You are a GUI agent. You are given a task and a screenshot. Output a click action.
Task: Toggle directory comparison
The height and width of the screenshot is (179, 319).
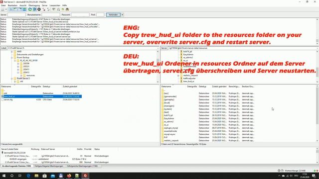click(x=58, y=9)
